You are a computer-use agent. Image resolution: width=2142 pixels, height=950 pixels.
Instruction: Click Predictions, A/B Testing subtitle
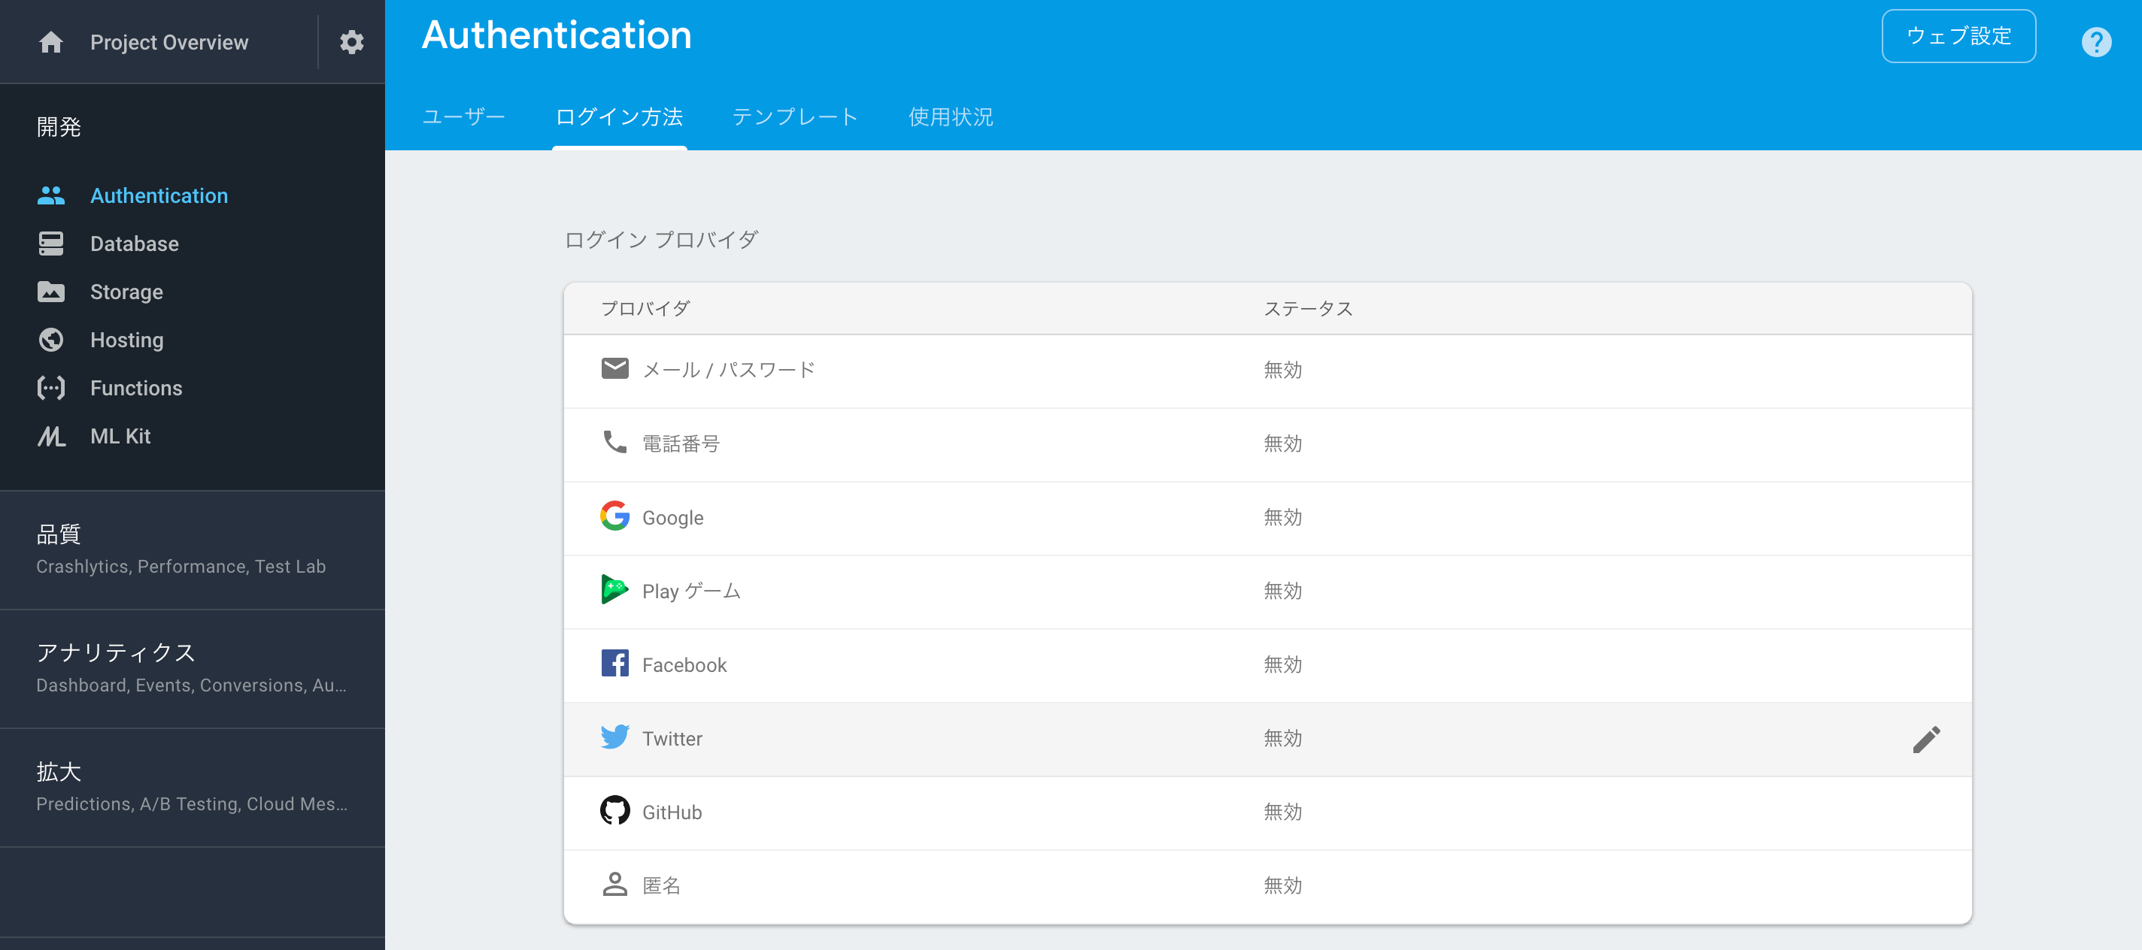192,804
